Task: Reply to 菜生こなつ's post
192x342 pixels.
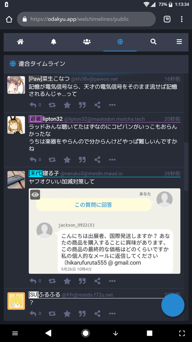Action: [x=33, y=105]
